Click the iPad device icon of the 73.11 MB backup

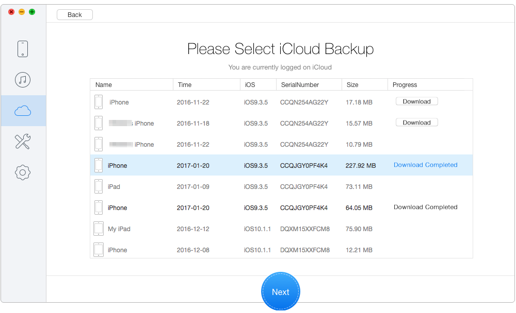[x=99, y=186]
